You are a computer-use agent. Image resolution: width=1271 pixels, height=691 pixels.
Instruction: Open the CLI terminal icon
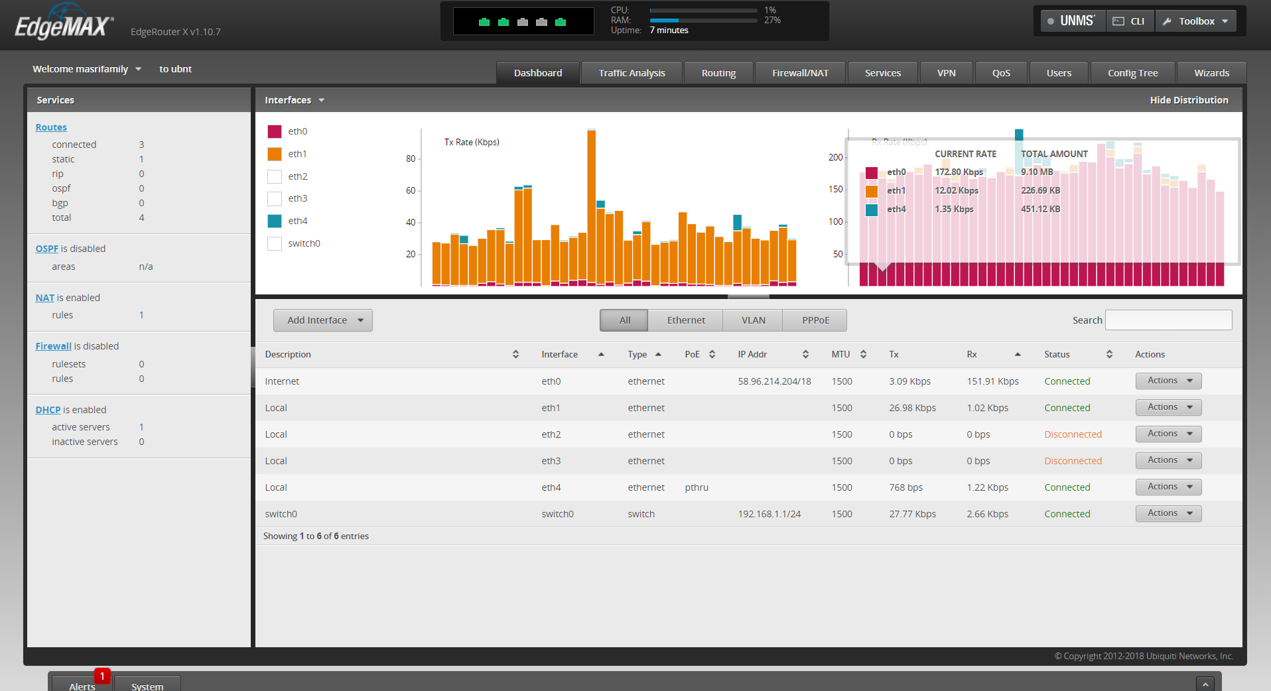(x=1130, y=21)
